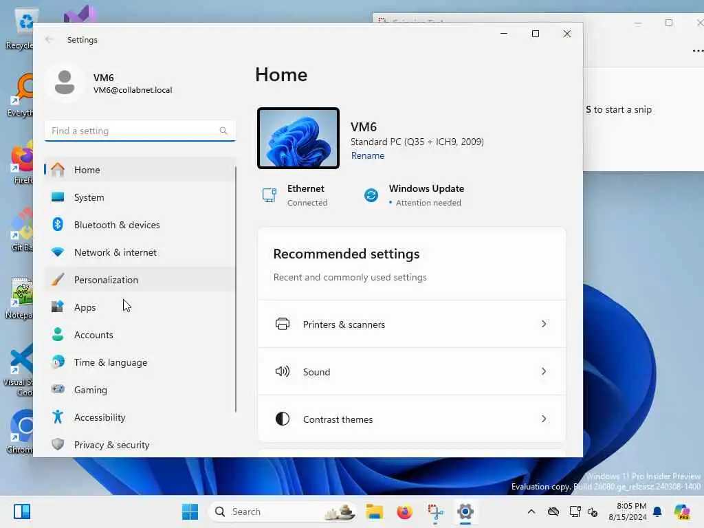Open File Explorer from taskbar
This screenshot has width=704, height=528.
[x=374, y=511]
